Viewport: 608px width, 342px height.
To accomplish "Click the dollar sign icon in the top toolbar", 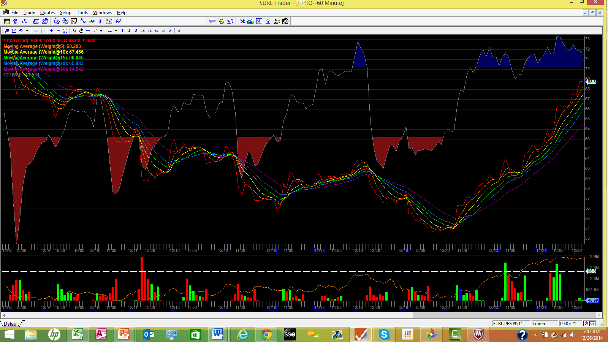I will click(x=15, y=21).
